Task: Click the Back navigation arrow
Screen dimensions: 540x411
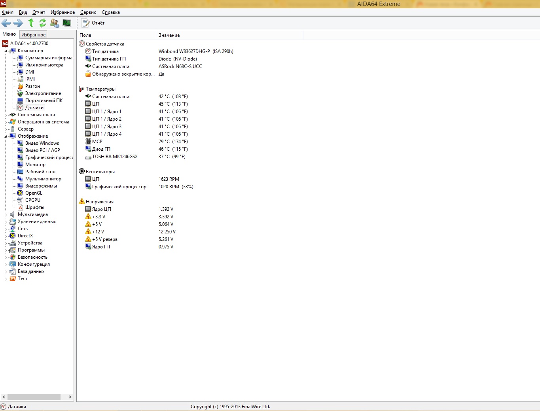Action: [6, 23]
